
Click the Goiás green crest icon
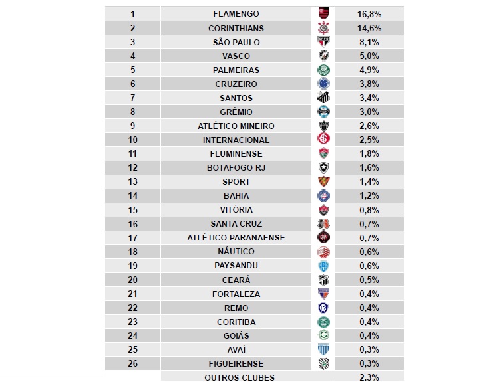pyautogui.click(x=324, y=335)
